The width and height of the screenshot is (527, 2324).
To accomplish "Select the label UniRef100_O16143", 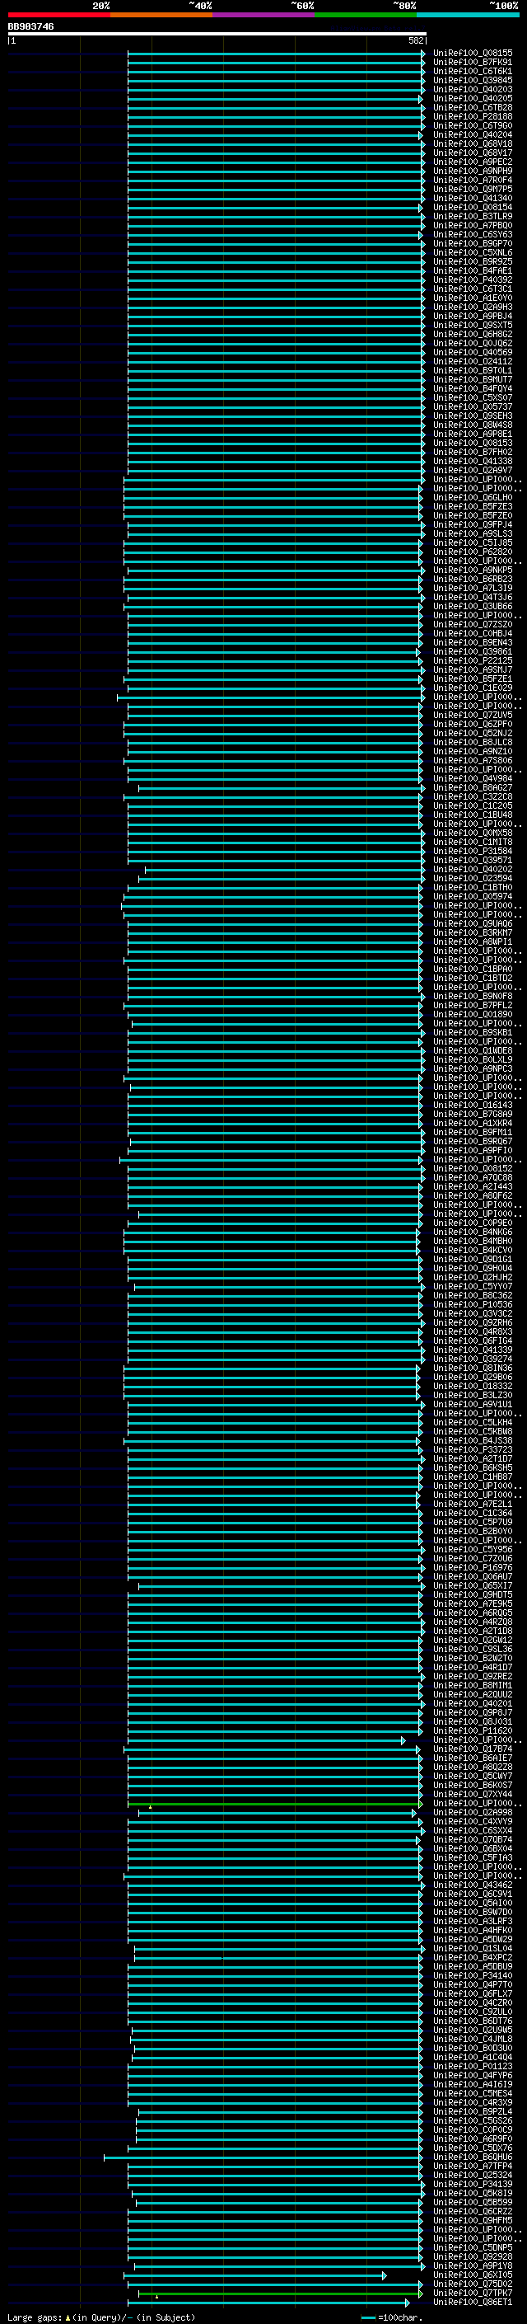I will [473, 1106].
